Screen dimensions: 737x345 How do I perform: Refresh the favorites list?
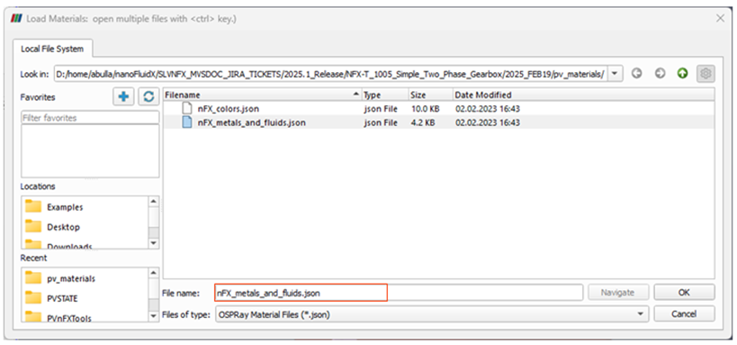click(148, 97)
